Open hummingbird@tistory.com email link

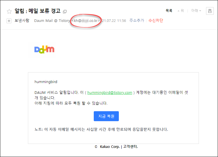tap(110, 93)
